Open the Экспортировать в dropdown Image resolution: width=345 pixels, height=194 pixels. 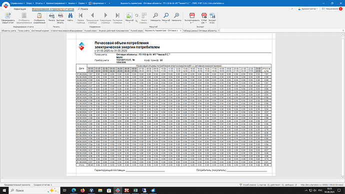coord(192,18)
